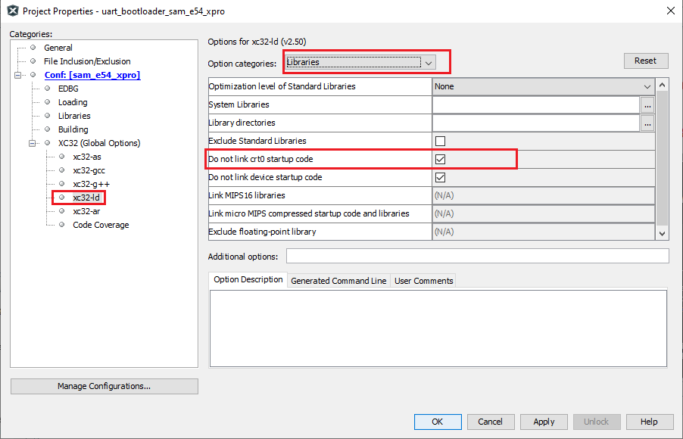This screenshot has width=683, height=439.
Task: Collapse the XC32 Global Options branch
Action: (x=32, y=142)
